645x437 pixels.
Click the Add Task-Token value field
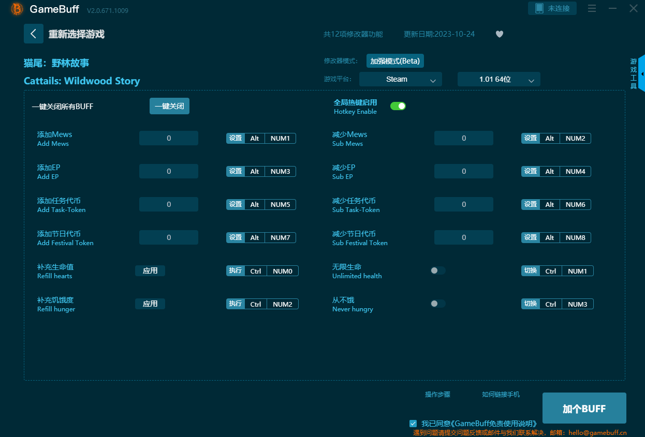coord(169,204)
